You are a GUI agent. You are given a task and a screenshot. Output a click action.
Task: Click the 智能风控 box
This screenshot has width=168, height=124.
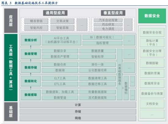coord(36,28)
